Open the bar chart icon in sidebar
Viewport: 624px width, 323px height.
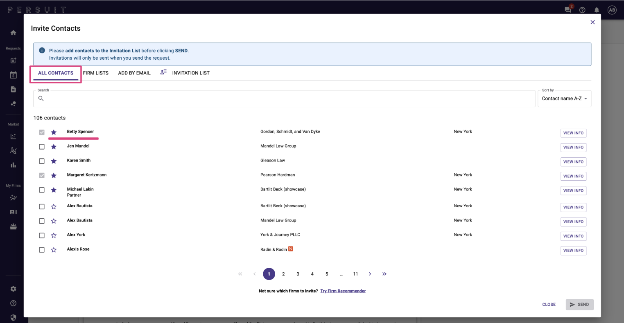13,165
